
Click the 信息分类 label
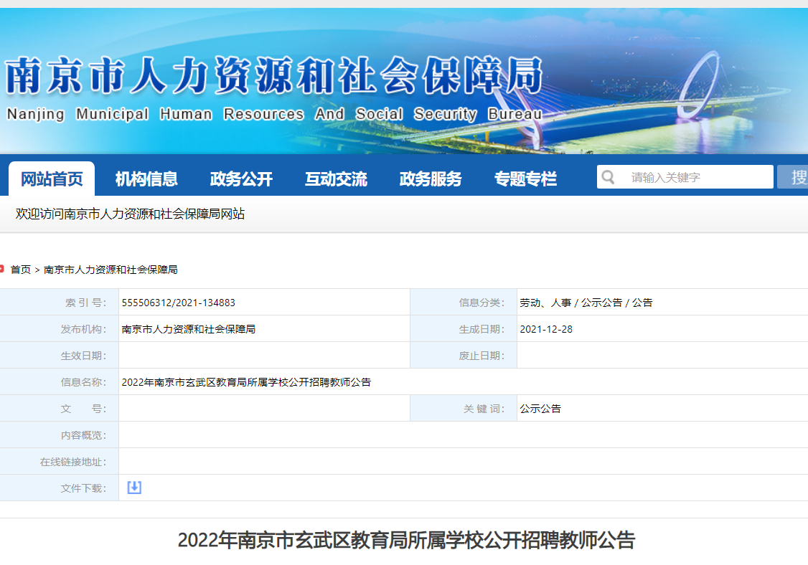click(481, 303)
